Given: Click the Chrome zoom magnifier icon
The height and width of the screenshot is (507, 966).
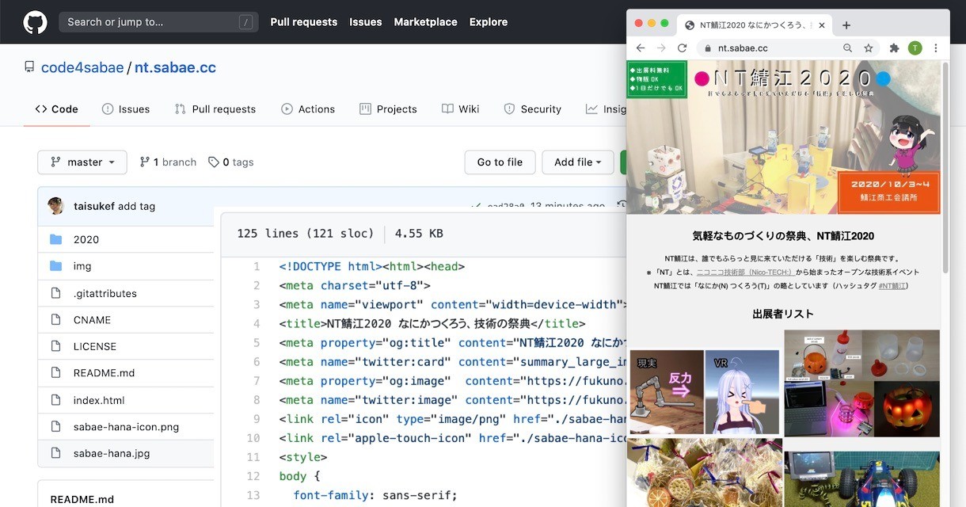Looking at the screenshot, I should (x=847, y=48).
